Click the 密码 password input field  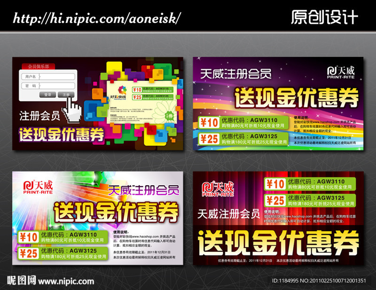click(48, 86)
